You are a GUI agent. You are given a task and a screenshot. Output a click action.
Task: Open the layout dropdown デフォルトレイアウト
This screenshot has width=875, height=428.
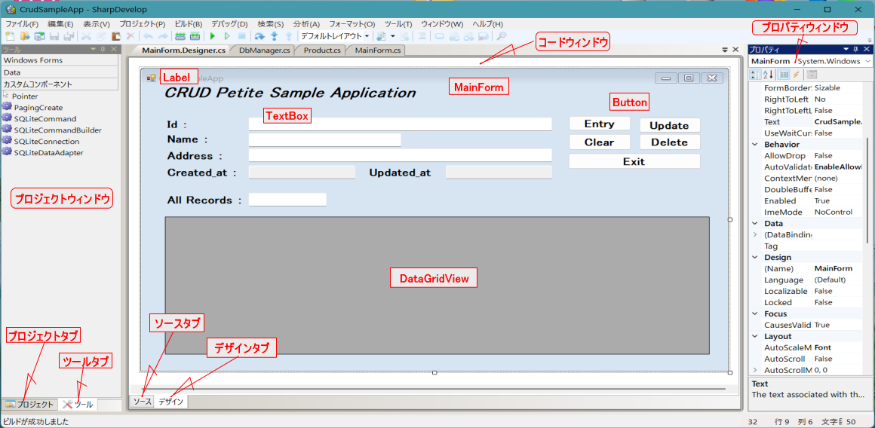(334, 35)
